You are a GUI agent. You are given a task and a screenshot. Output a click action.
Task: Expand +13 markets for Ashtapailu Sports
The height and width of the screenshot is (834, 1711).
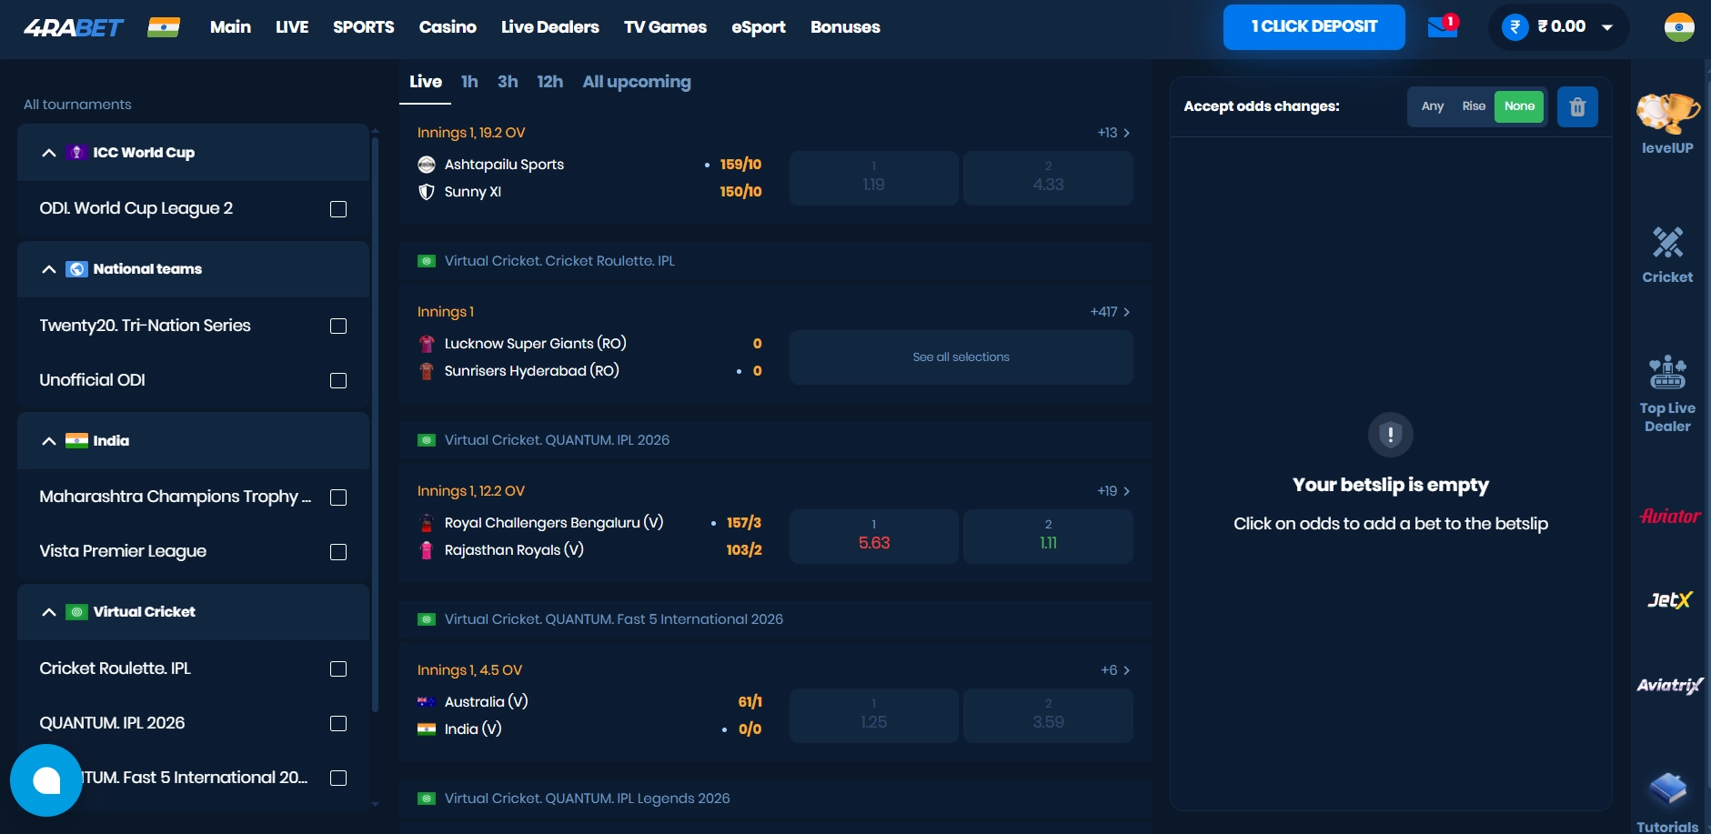pos(1113,133)
